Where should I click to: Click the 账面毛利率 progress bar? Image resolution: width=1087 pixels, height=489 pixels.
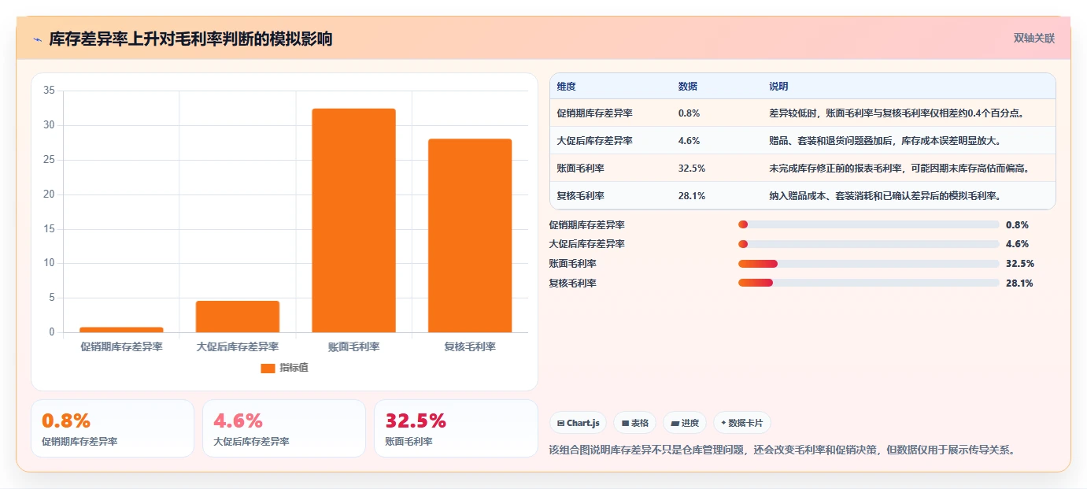[x=869, y=264]
